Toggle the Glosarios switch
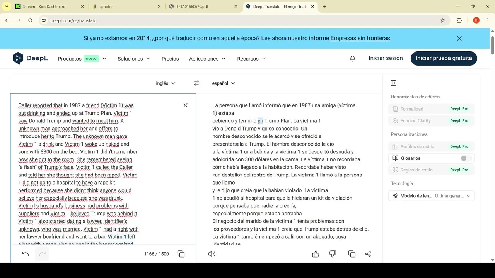This screenshot has width=495, height=278. [x=466, y=158]
